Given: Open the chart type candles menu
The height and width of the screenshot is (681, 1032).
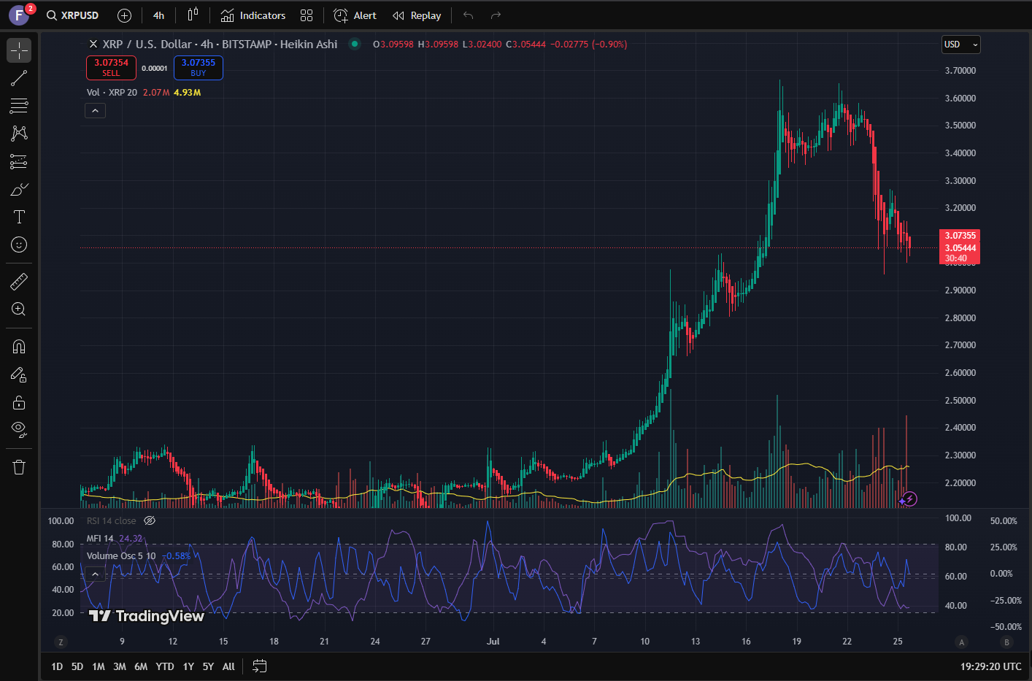Looking at the screenshot, I should [193, 15].
